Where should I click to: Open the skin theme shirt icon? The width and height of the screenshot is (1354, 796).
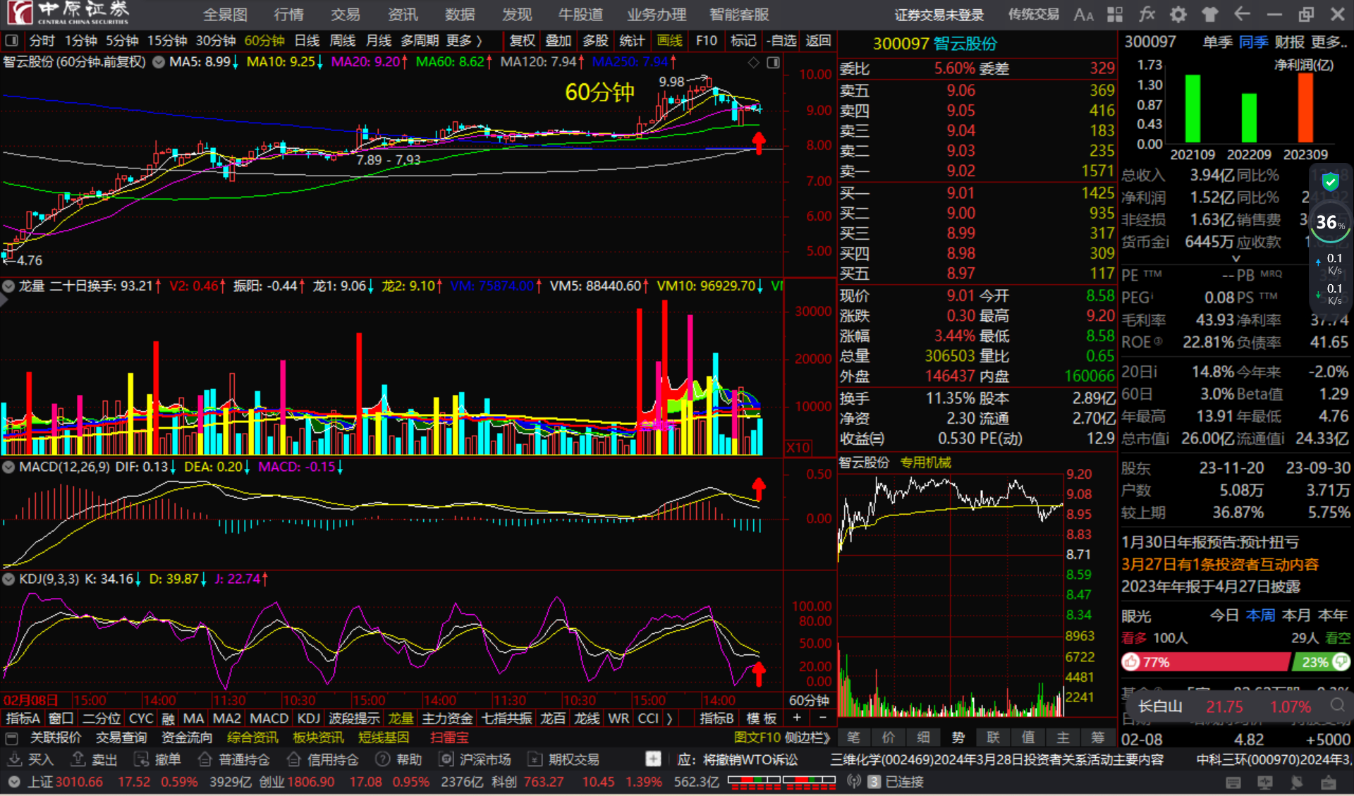(x=1210, y=14)
